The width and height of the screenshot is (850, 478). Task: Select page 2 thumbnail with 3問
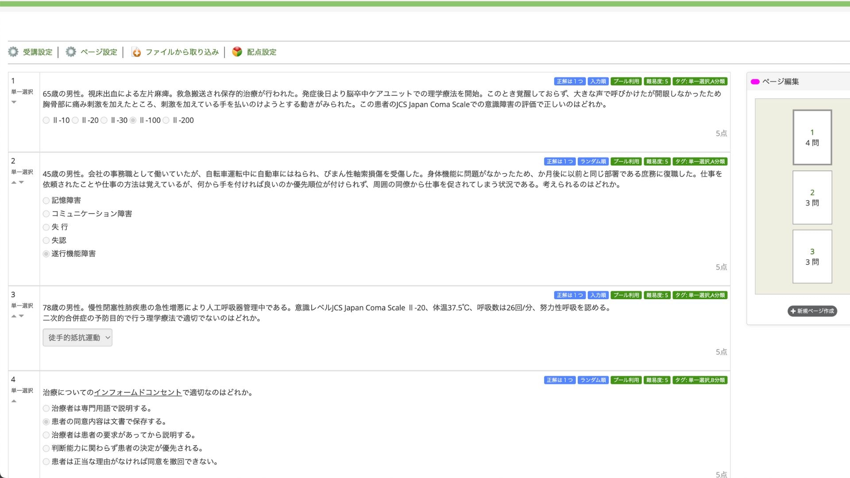click(812, 197)
